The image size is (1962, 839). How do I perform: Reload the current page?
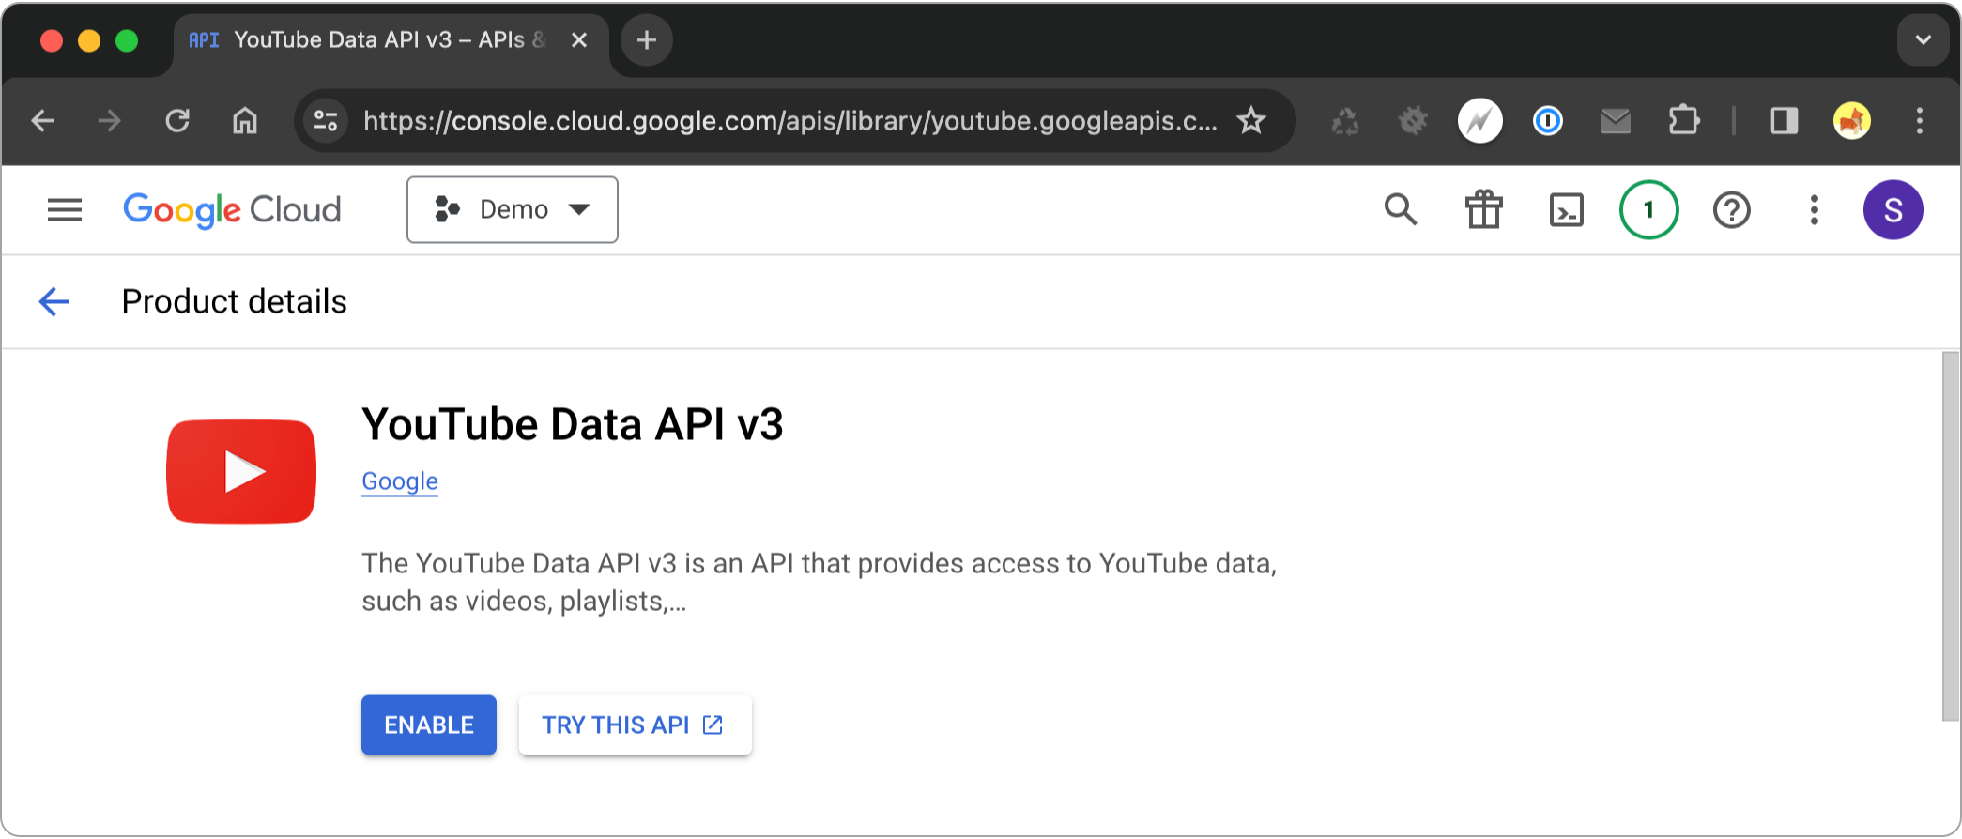pyautogui.click(x=177, y=121)
